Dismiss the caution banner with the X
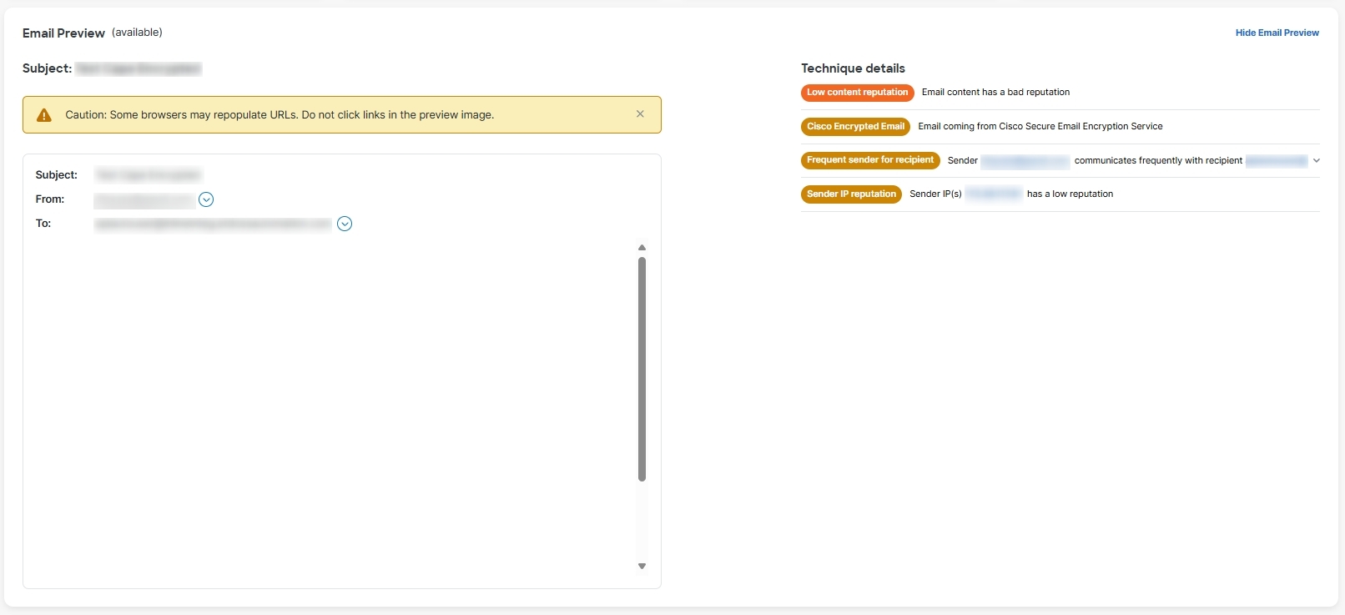1345x615 pixels. [x=640, y=114]
